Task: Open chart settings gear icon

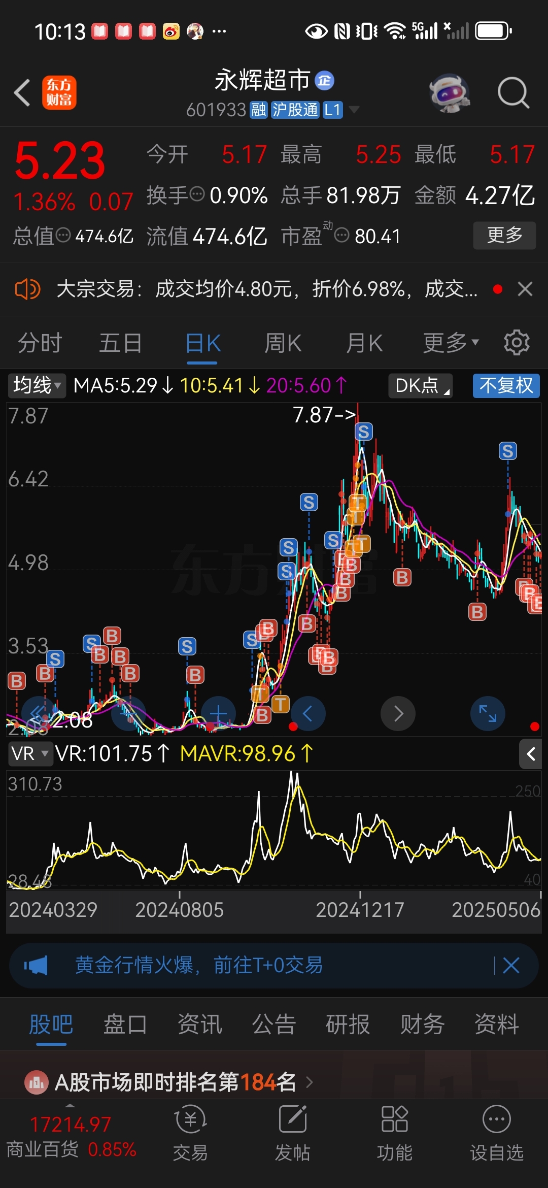Action: click(x=517, y=343)
